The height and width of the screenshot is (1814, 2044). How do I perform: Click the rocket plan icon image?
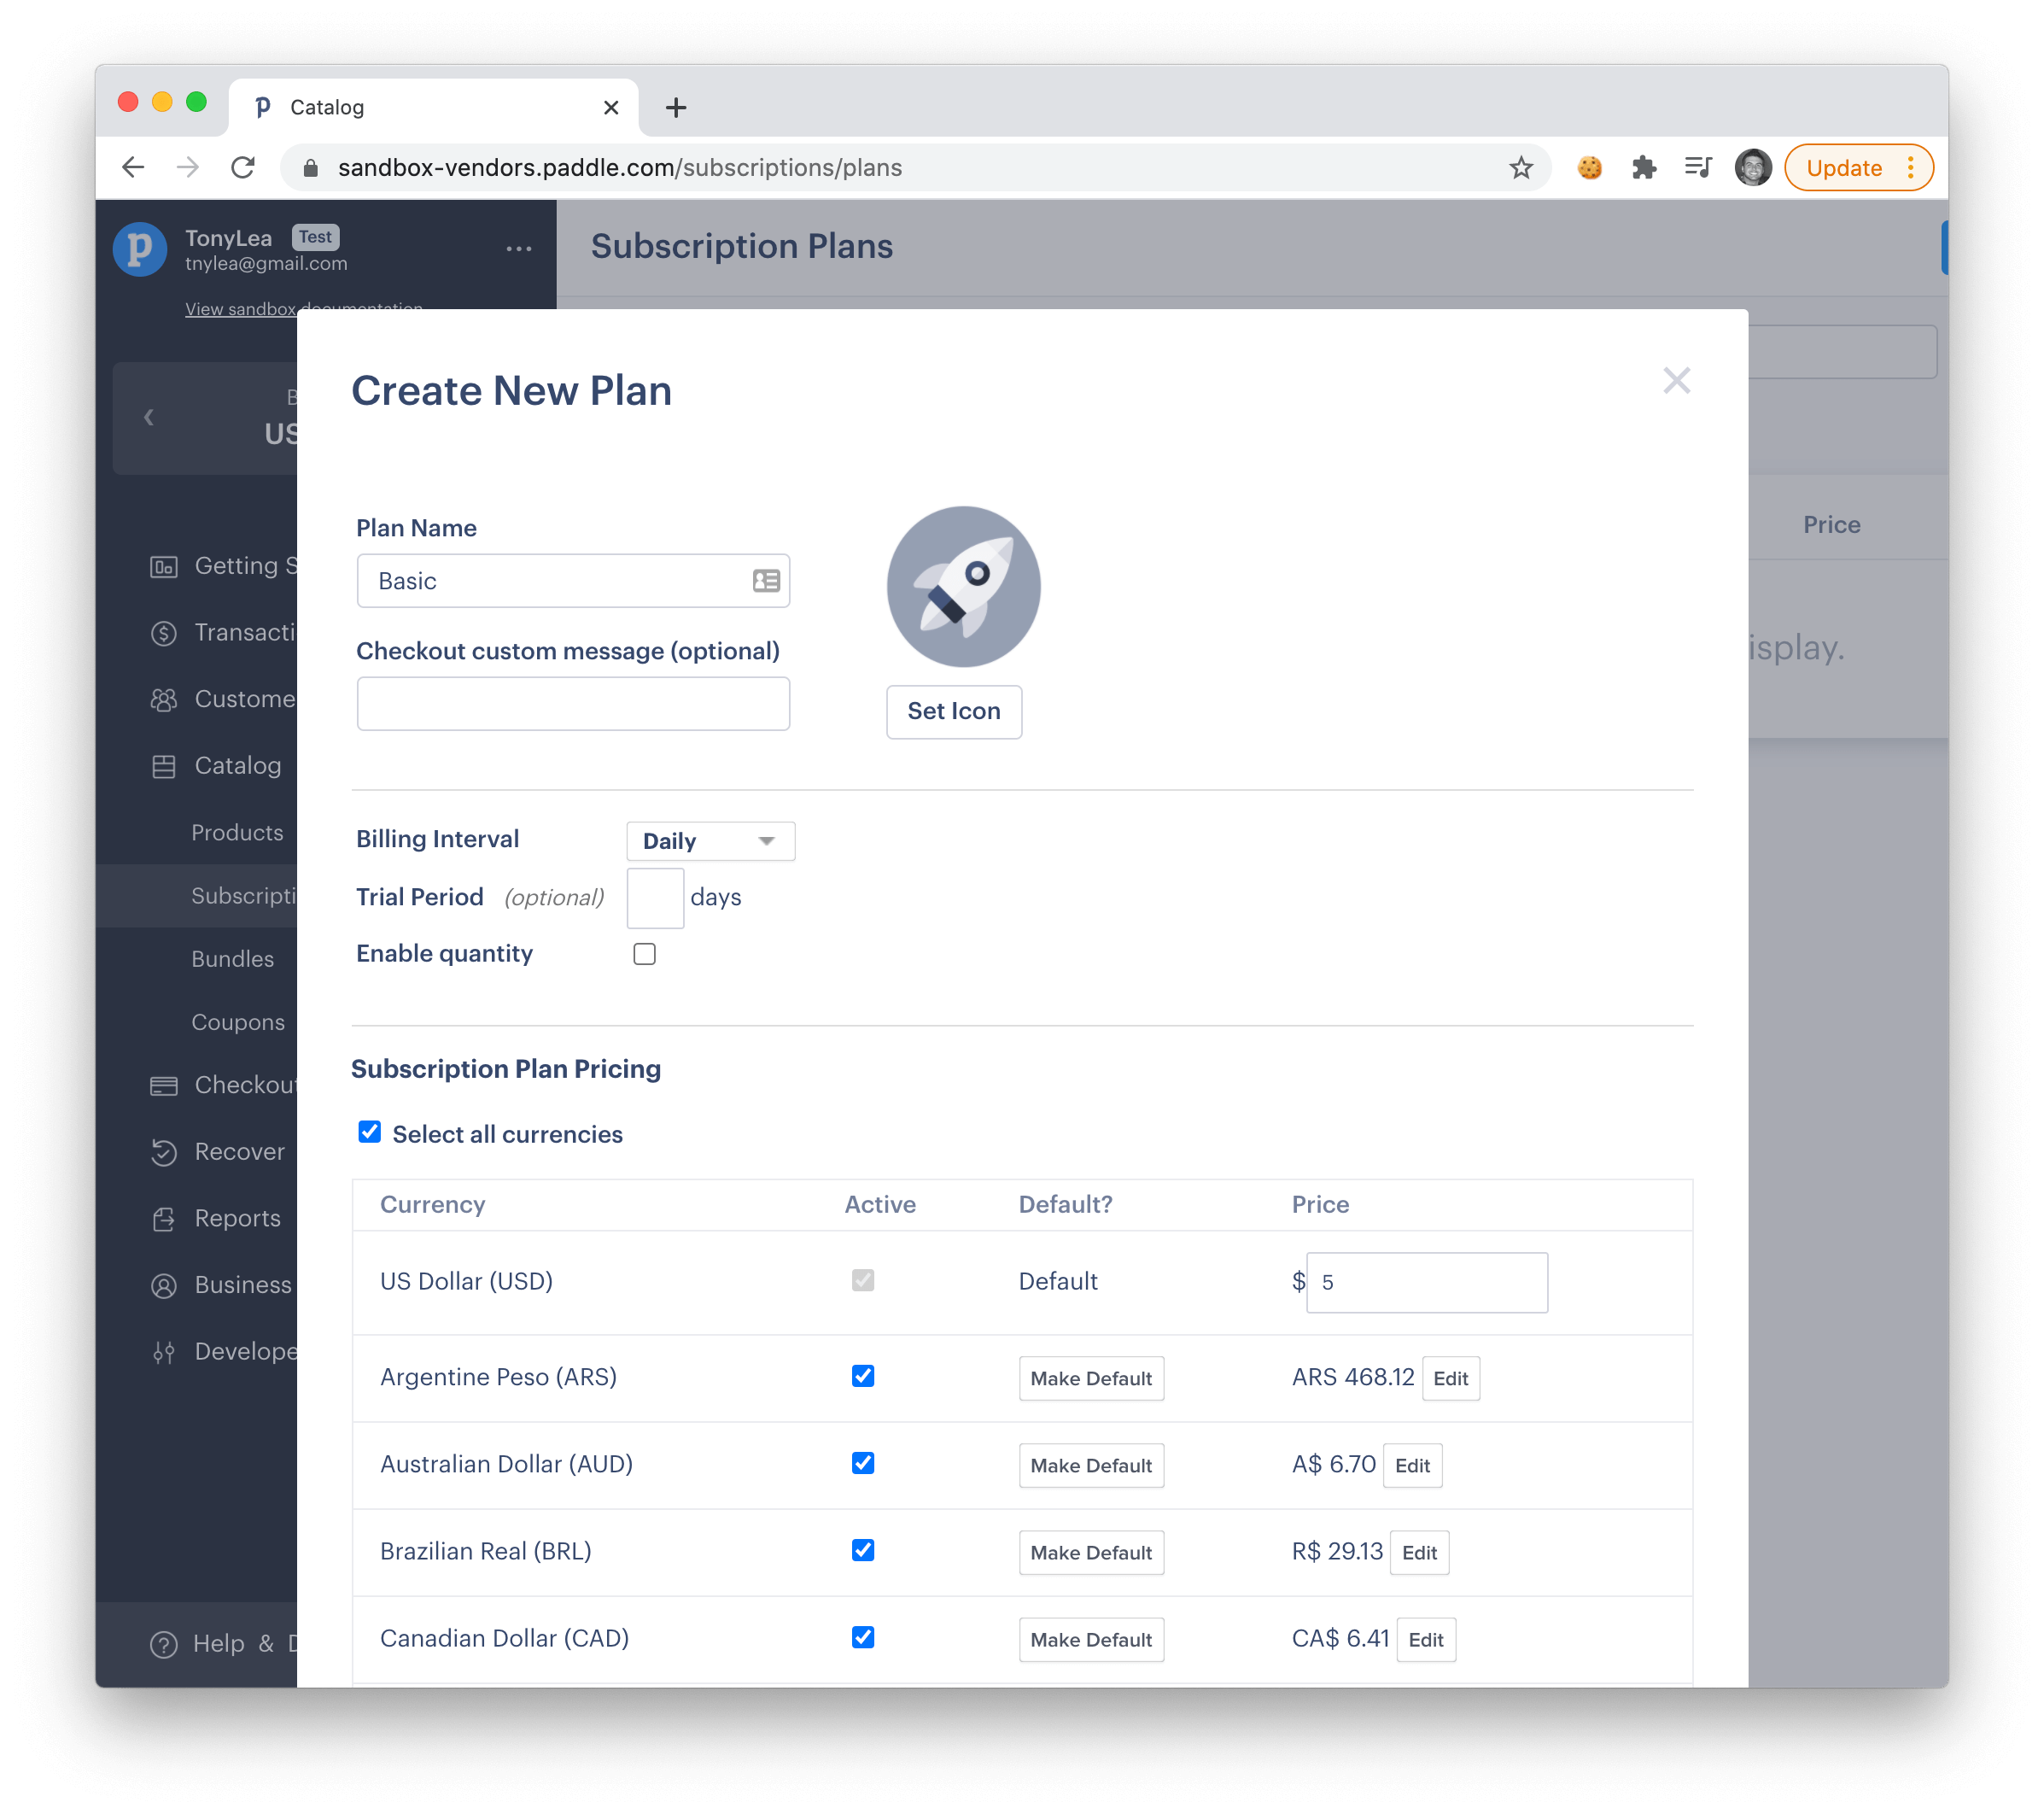(961, 588)
